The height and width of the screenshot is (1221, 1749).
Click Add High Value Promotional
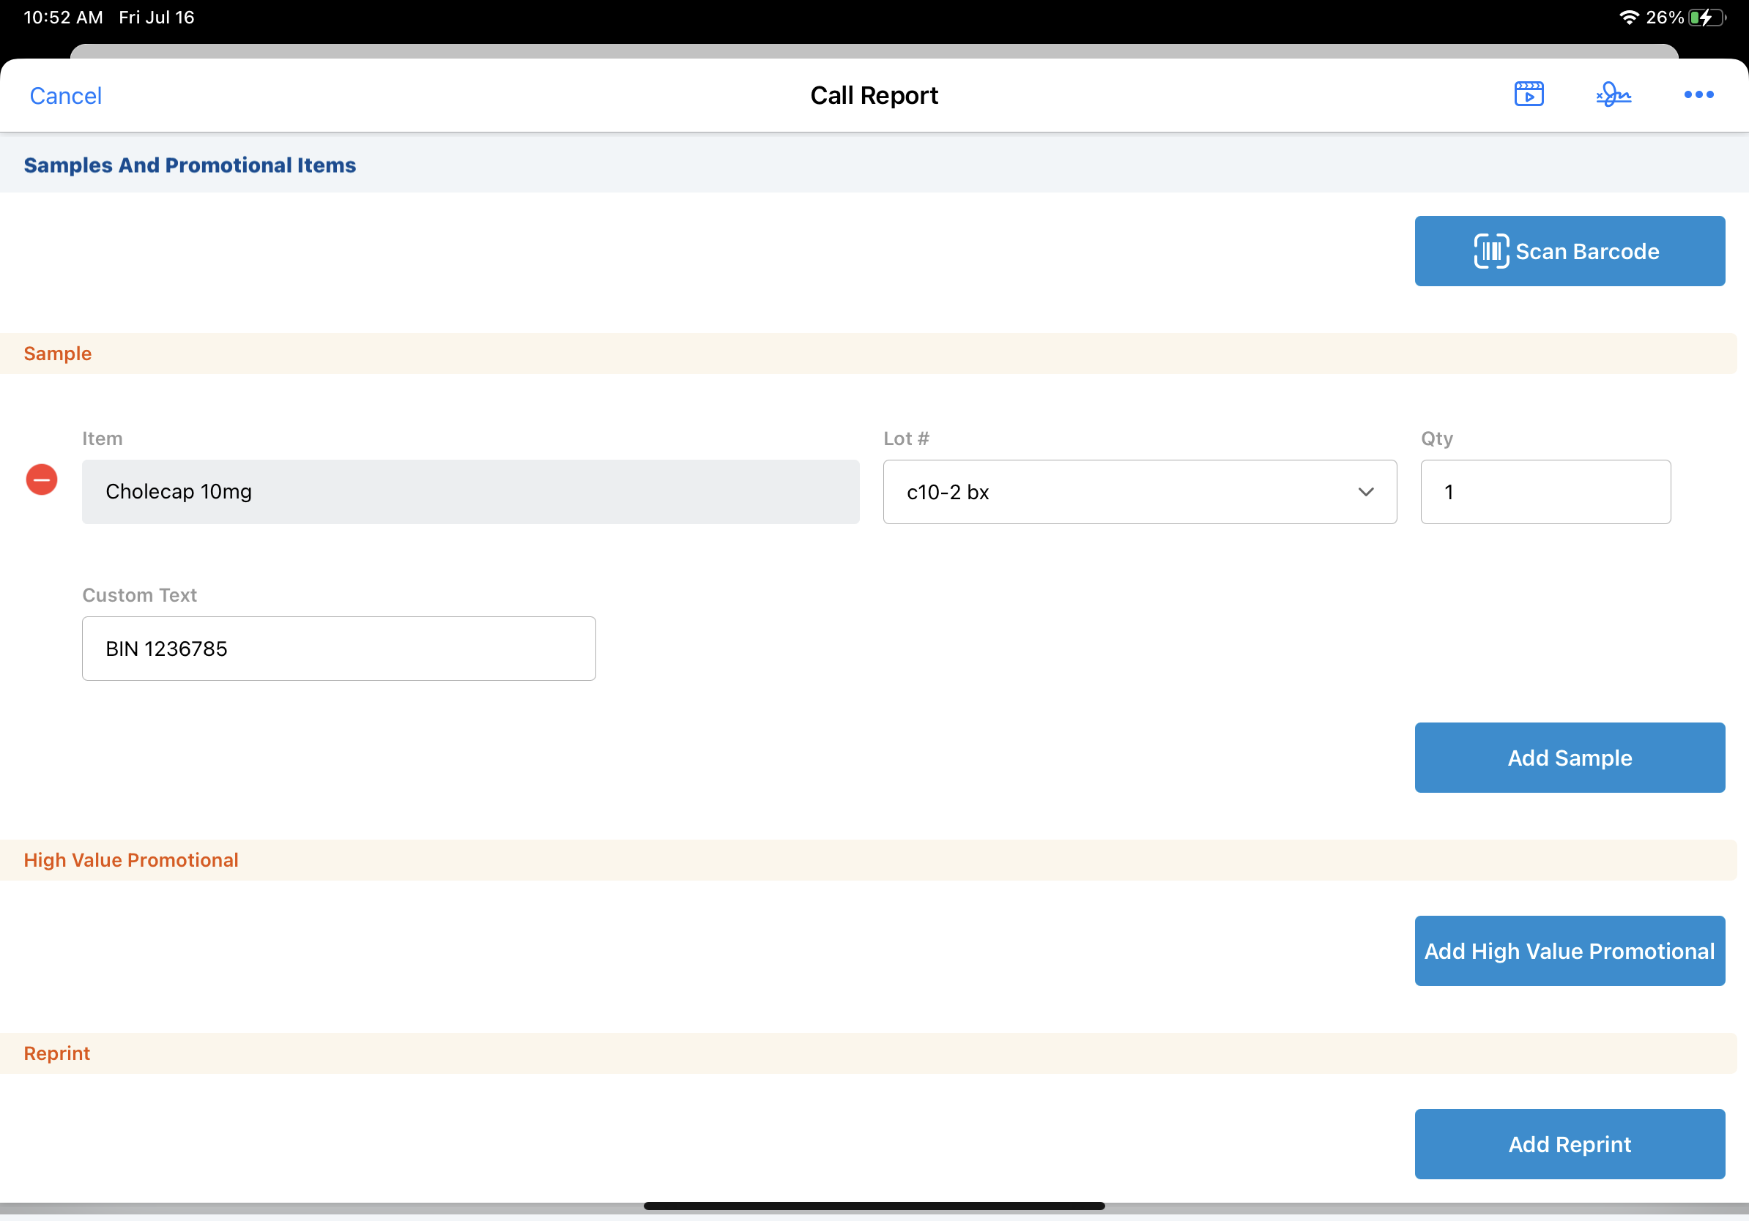(x=1570, y=951)
